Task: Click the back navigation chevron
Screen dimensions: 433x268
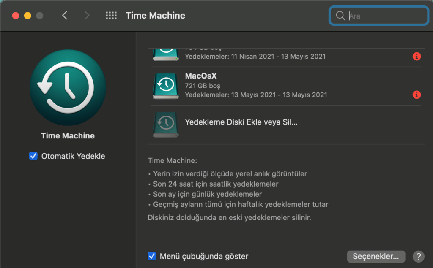Action: click(x=64, y=15)
